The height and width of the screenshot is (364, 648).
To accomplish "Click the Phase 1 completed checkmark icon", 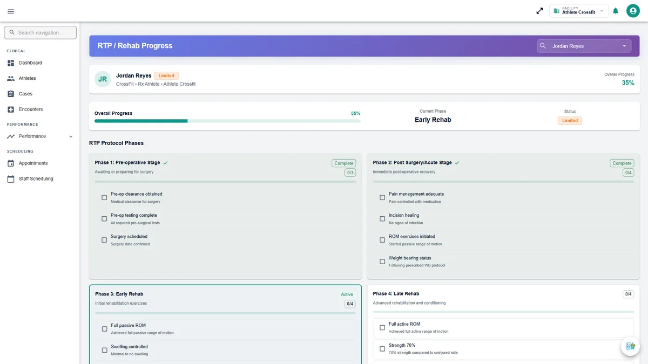I will tap(165, 162).
